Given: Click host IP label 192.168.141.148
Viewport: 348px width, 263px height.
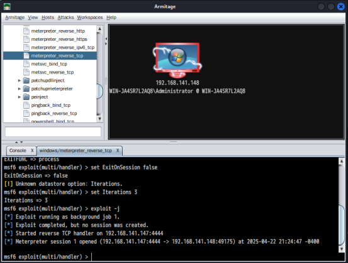Looking at the screenshot, I should [177, 83].
